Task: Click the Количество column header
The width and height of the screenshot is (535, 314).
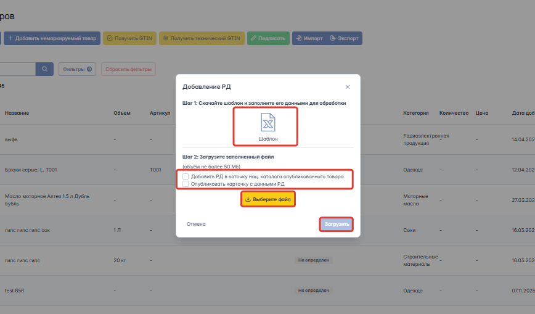Action: click(454, 113)
